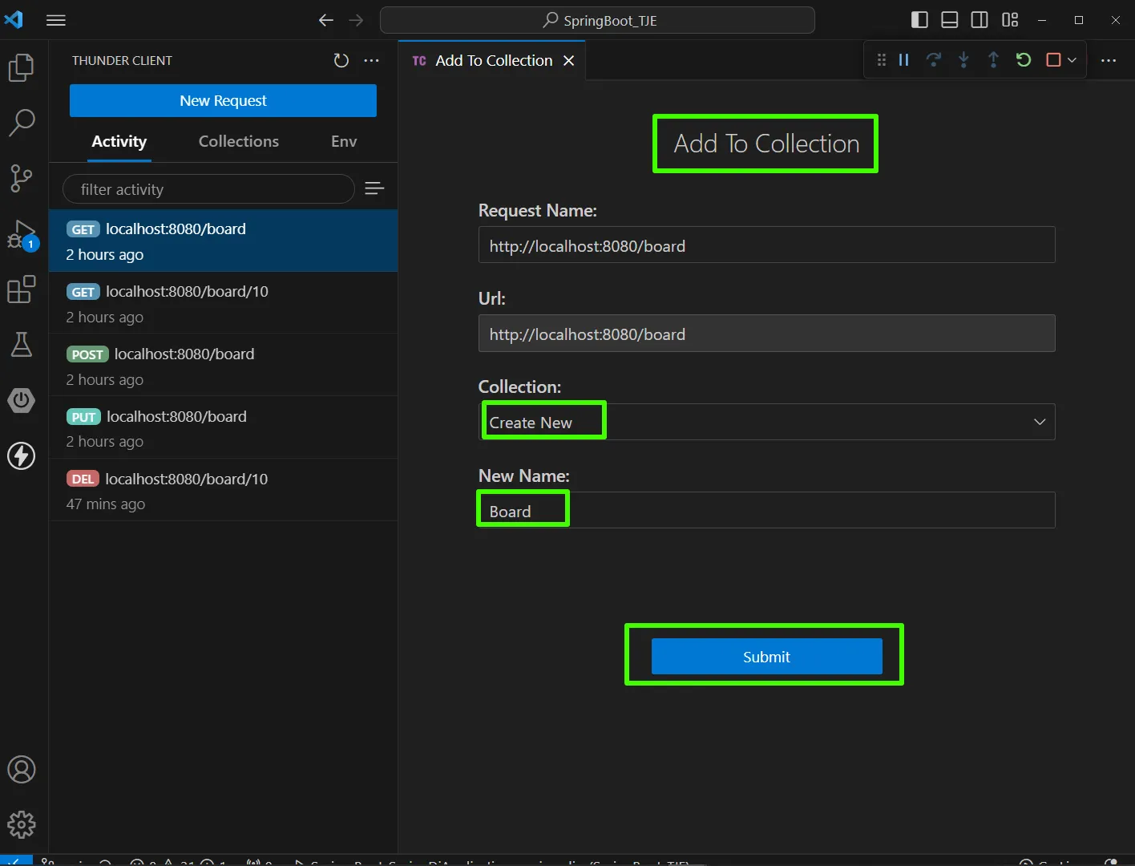Open the Extensions view icon
The width and height of the screenshot is (1135, 866).
(x=22, y=289)
